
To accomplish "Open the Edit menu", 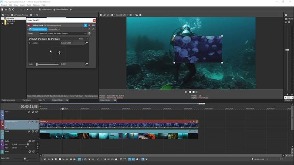I will (x=10, y=5).
